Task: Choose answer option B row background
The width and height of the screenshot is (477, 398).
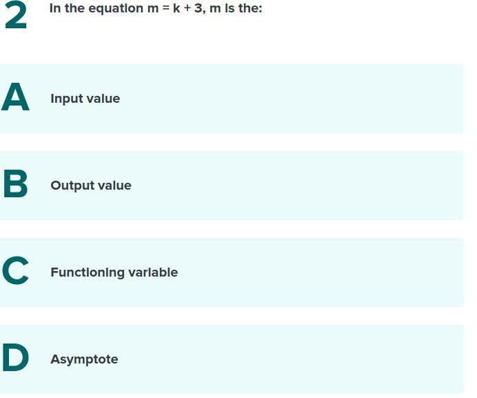Action: tap(232, 186)
